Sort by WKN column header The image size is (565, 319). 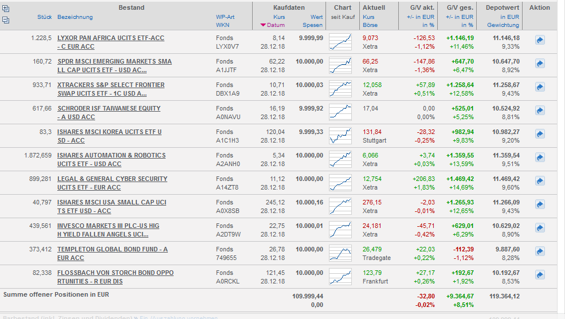pyautogui.click(x=222, y=25)
